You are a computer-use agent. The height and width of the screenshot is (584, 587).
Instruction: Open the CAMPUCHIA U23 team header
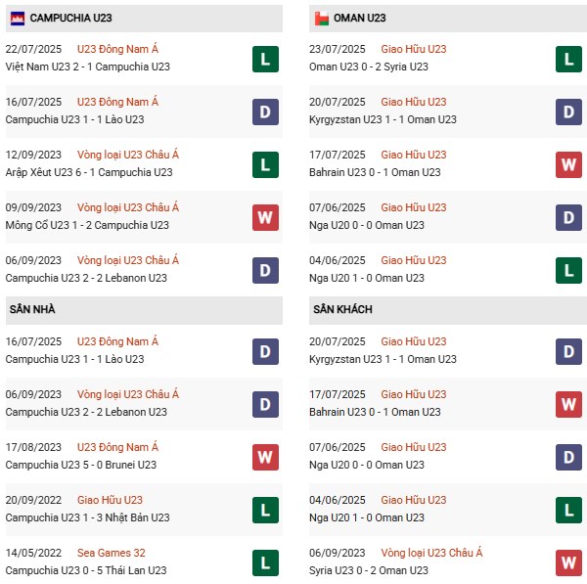point(70,19)
